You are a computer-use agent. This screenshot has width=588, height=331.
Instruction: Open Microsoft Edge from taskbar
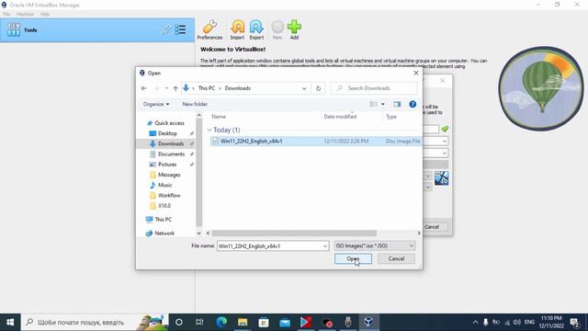point(221,322)
